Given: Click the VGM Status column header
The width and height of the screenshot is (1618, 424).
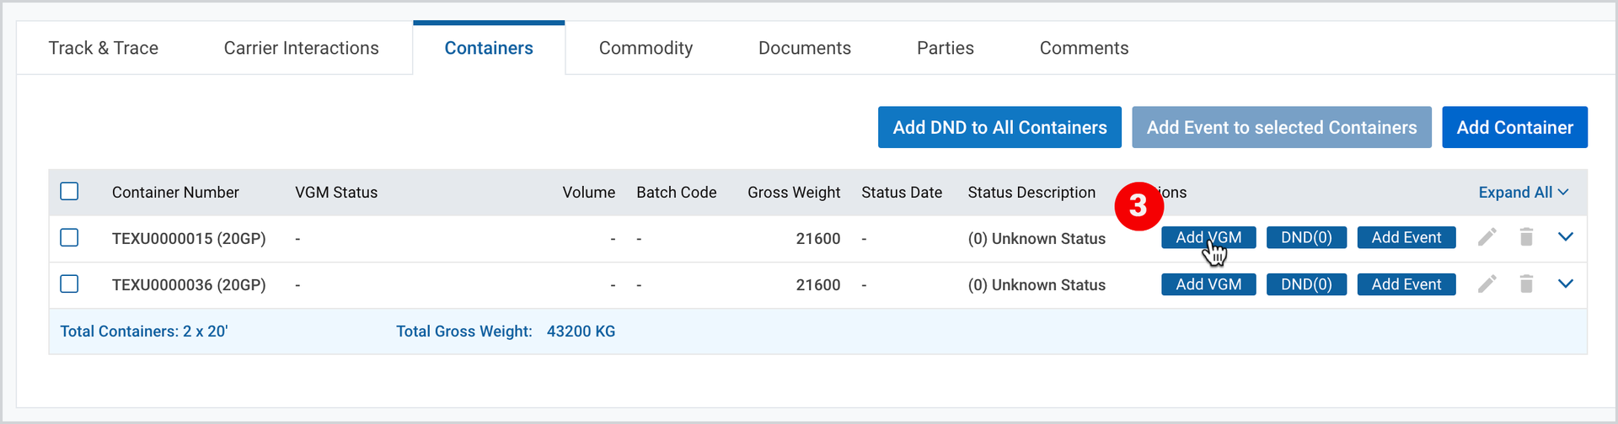Looking at the screenshot, I should (x=336, y=193).
